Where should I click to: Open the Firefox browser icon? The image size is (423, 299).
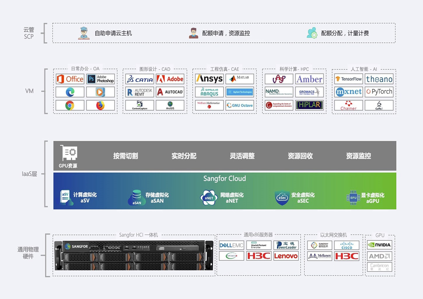coord(100,105)
